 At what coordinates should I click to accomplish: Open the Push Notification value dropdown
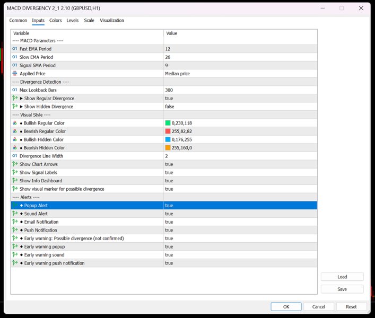[240, 230]
